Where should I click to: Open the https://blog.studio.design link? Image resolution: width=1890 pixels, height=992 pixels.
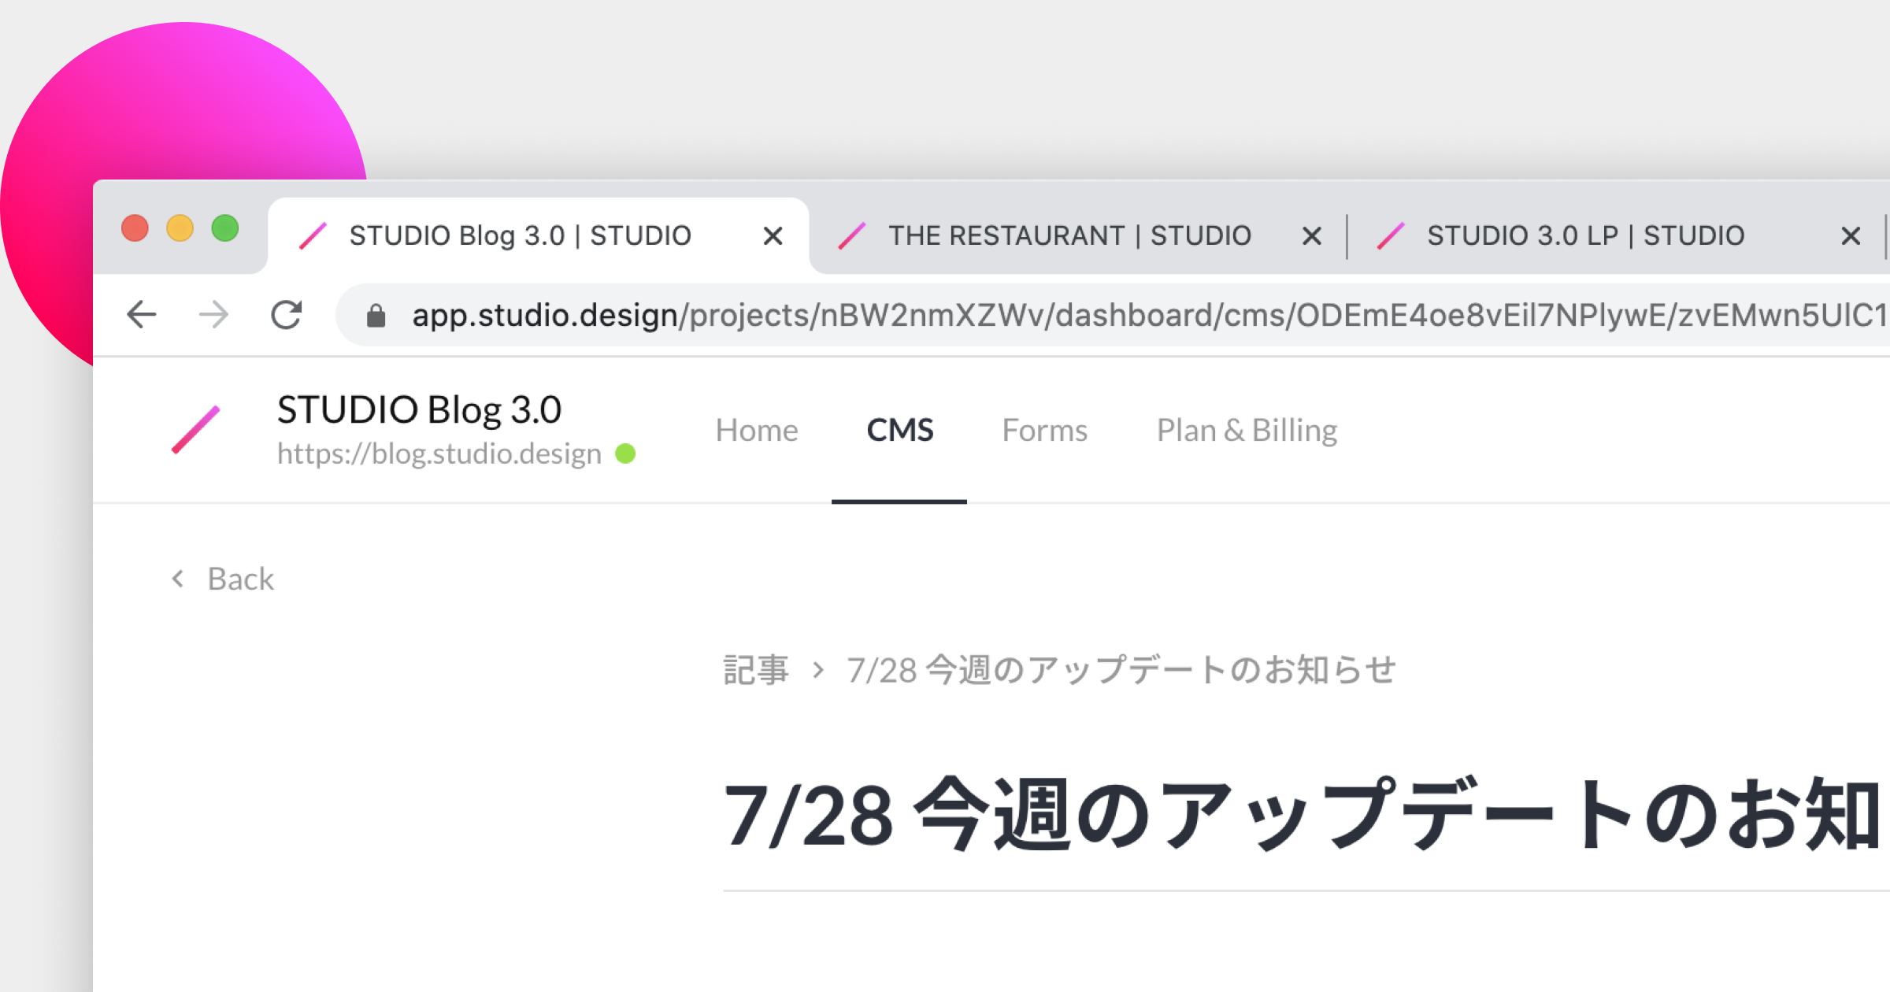[439, 454]
